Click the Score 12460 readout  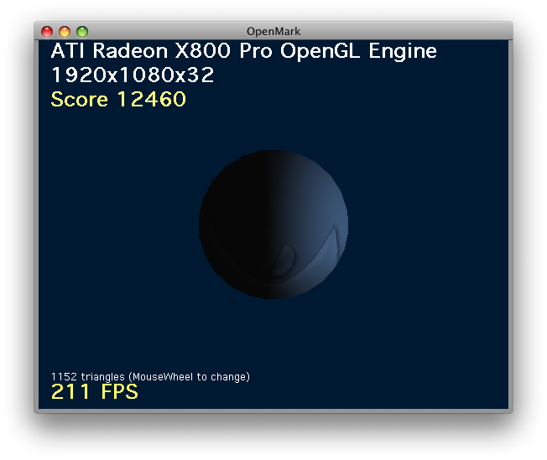(118, 99)
